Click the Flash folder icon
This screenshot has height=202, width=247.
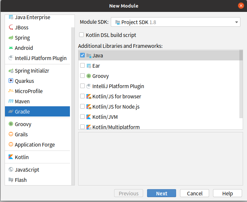(11, 180)
